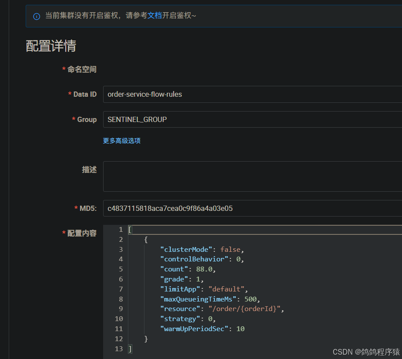Viewport: 402px width, 359px height.
Task: Click the Group field SENTINEL_GROUP
Action: 252,119
